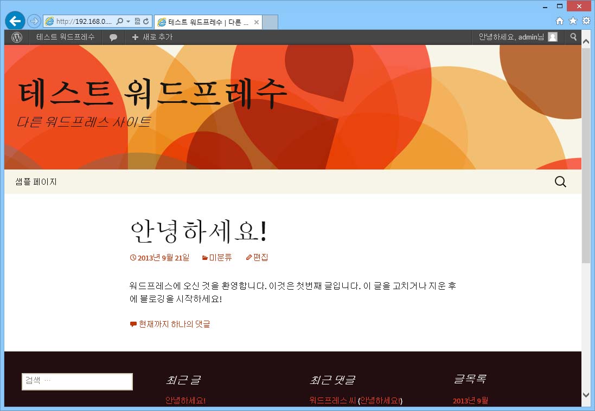This screenshot has height=411, width=595.
Task: Open the browser Tools gear menu
Action: coord(586,21)
